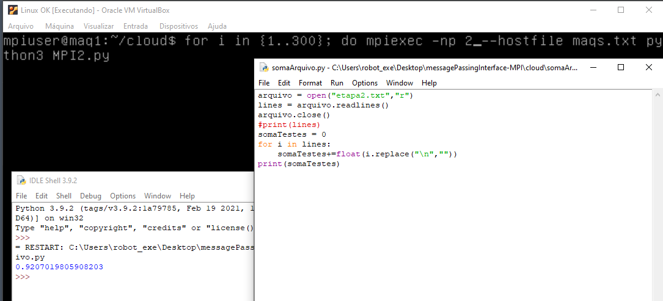The width and height of the screenshot is (663, 301).
Task: Open Options menu in IDLE Shell
Action: point(123,196)
